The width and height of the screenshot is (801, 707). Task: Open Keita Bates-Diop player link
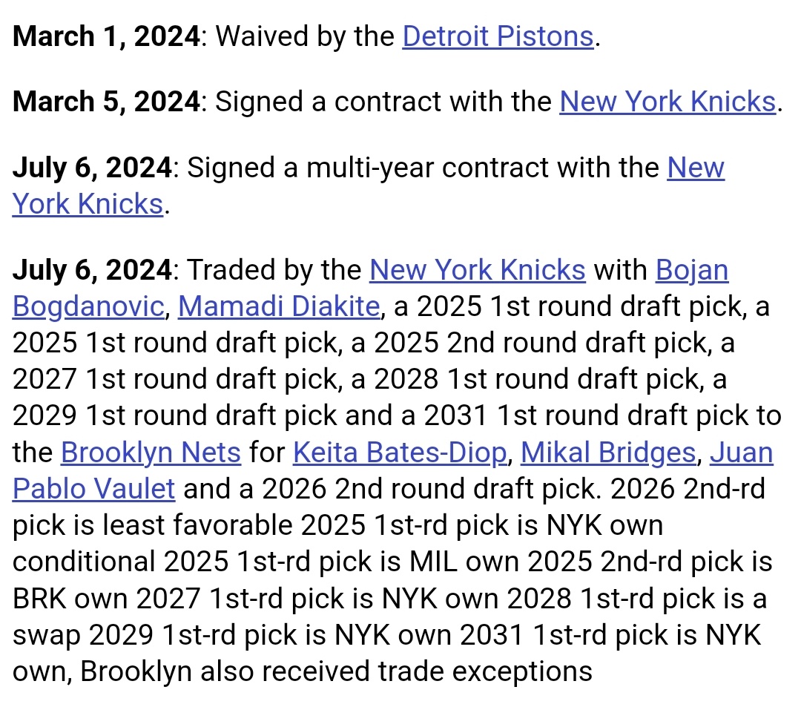[400, 453]
